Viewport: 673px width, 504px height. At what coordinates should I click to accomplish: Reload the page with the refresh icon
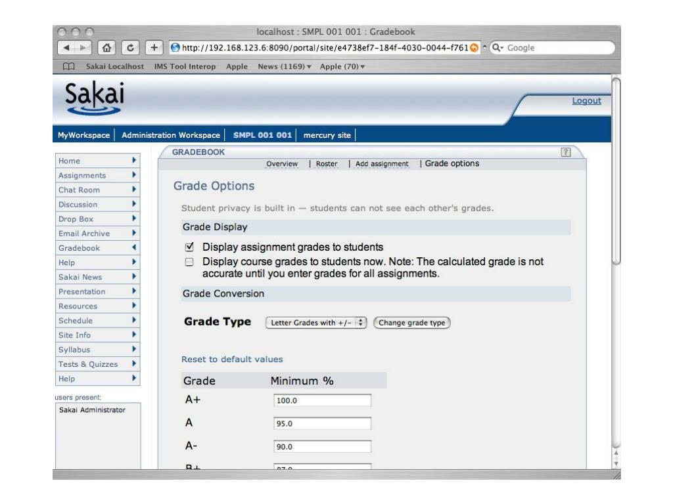coord(130,47)
